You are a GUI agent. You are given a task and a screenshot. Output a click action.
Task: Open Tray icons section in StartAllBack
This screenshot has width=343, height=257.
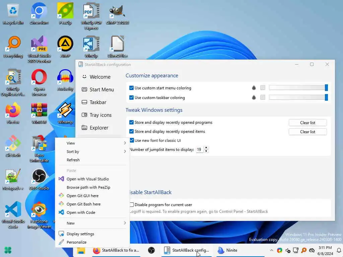pos(100,115)
